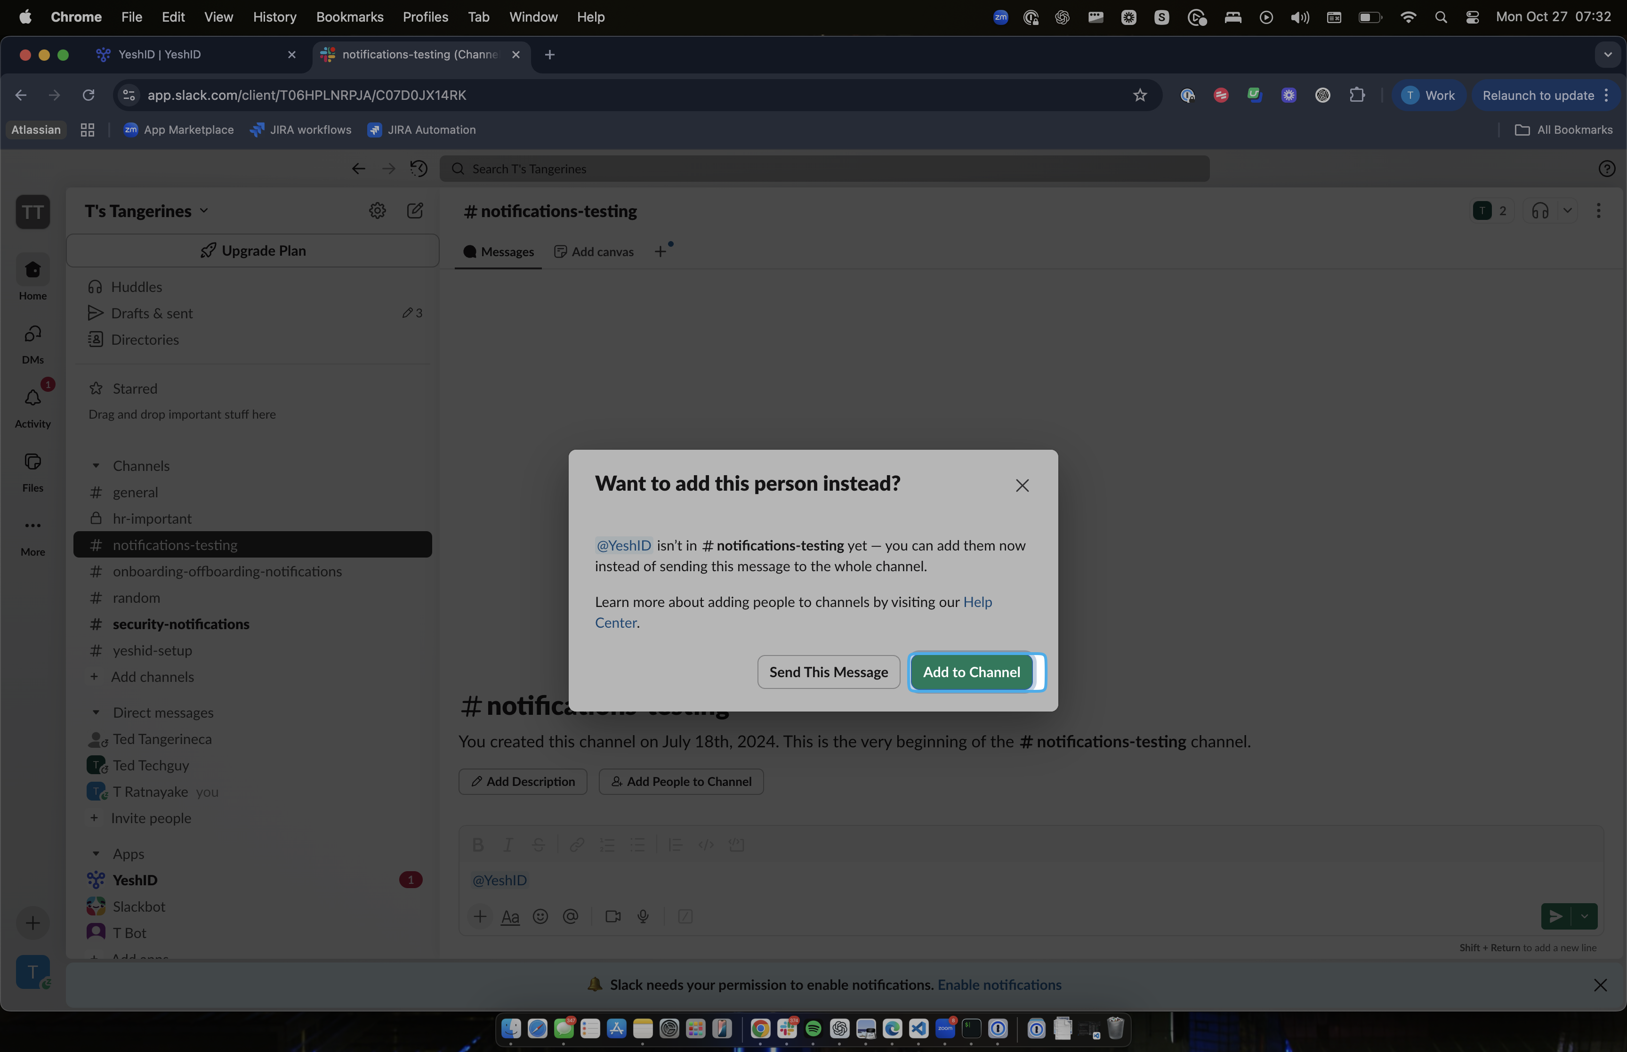Screen dimensions: 1627x1052
Task: Record audio clip with microphone icon
Action: [643, 916]
